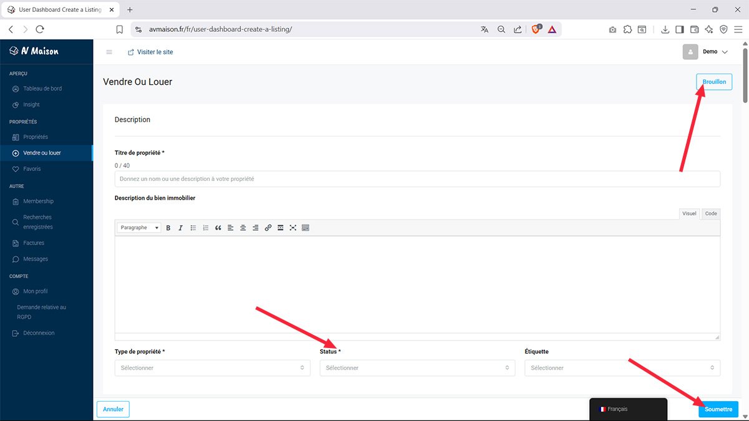This screenshot has width=749, height=421.
Task: Enter fullscreen editor mode
Action: 293,228
